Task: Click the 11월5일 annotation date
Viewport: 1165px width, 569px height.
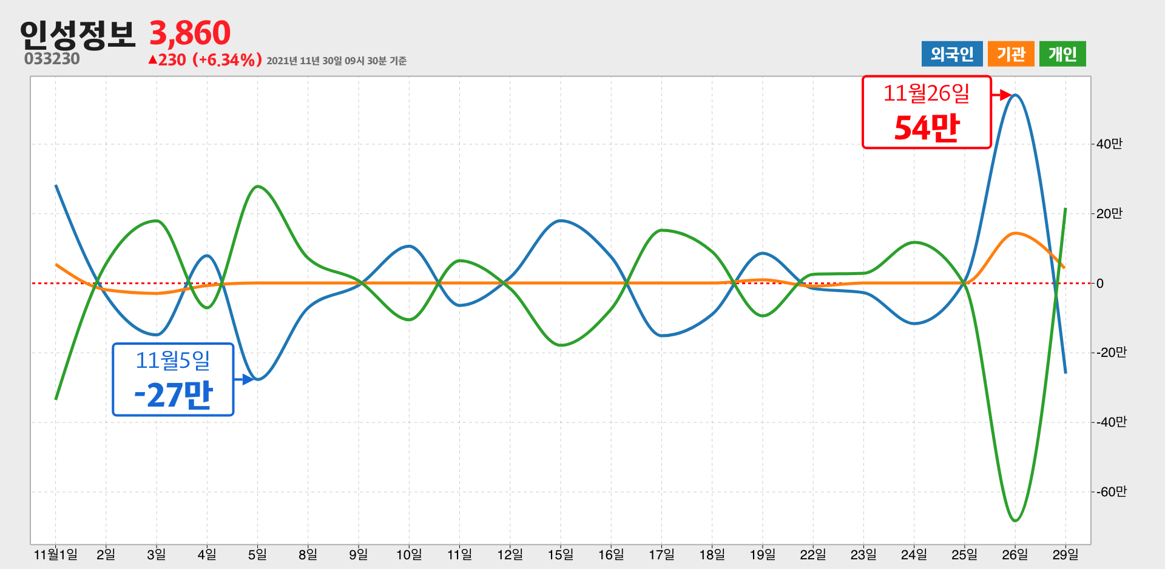Action: tap(173, 361)
